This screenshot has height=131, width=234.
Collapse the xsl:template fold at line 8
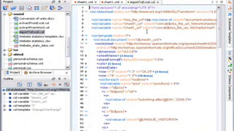pyautogui.click(x=86, y=36)
